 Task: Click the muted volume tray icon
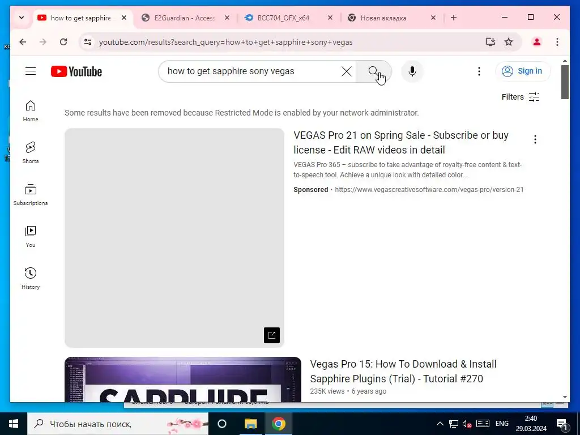coord(467,424)
